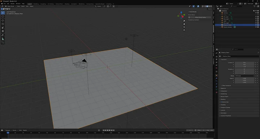This screenshot has width=260, height=139.
Task: Hide Shadow_Plane via its eye icon
Action: [x=256, y=25]
